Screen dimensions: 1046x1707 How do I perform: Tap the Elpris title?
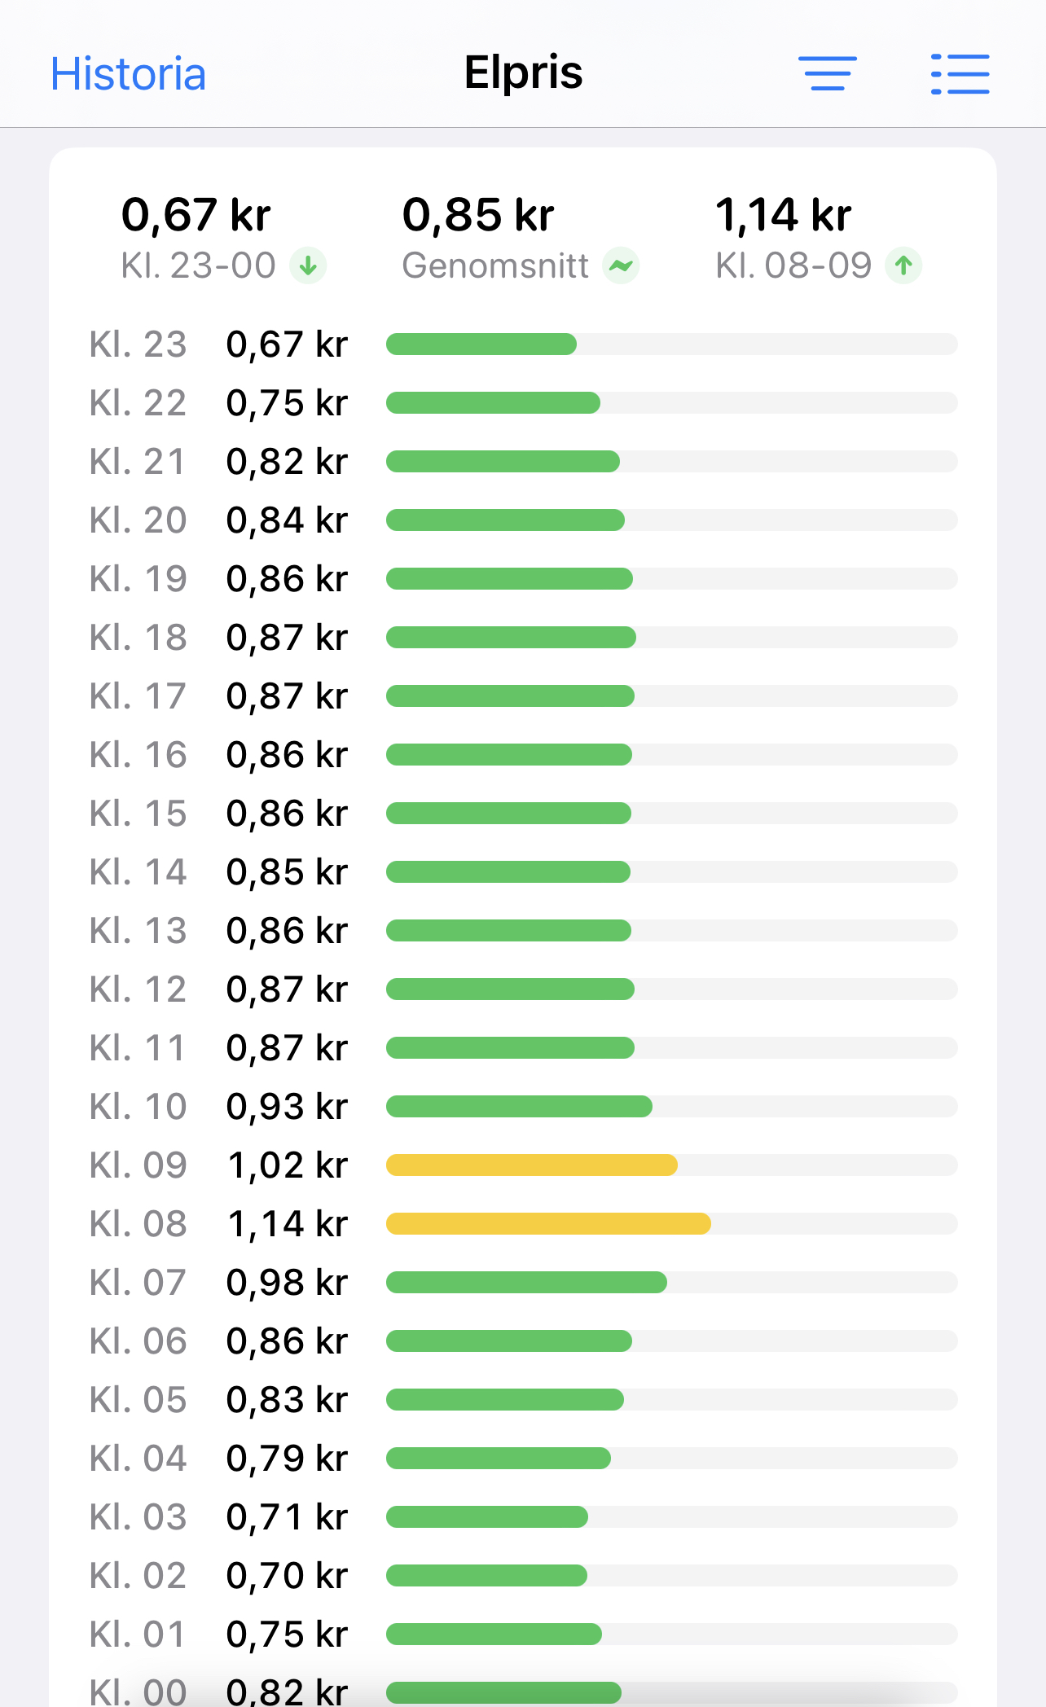click(523, 72)
